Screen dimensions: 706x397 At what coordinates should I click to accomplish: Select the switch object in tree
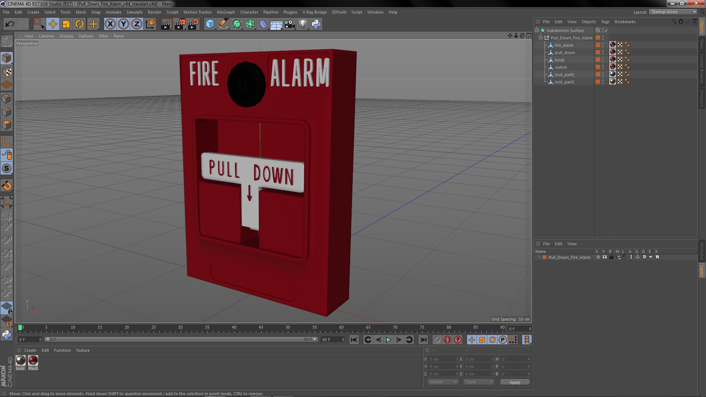(561, 67)
